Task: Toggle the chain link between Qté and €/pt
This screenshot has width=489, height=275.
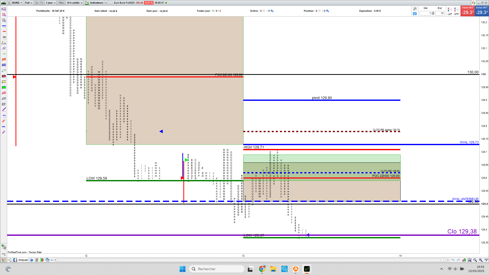Action: 433,13
